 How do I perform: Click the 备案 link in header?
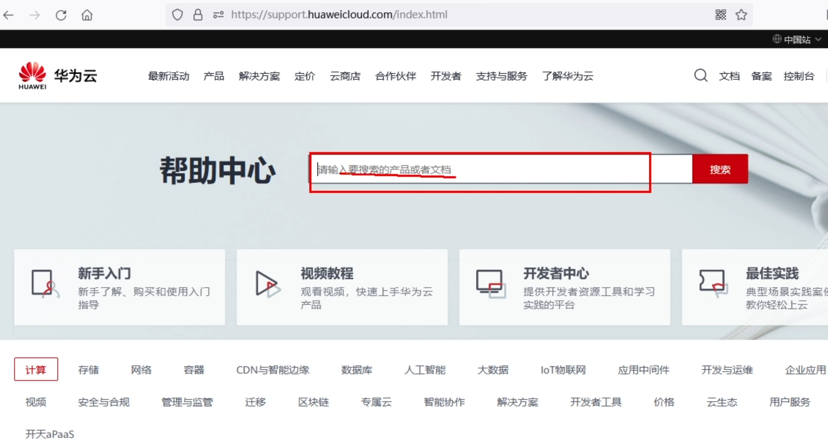(762, 76)
